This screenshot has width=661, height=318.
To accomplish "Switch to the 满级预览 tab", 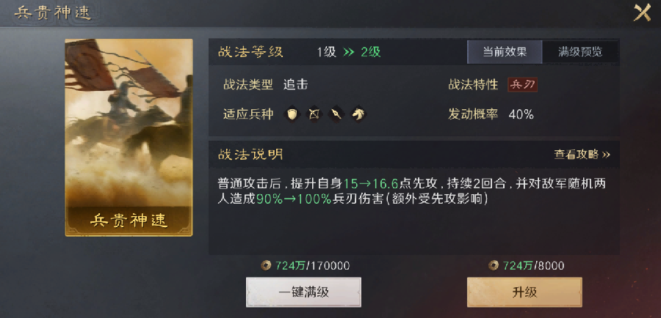I will 580,52.
